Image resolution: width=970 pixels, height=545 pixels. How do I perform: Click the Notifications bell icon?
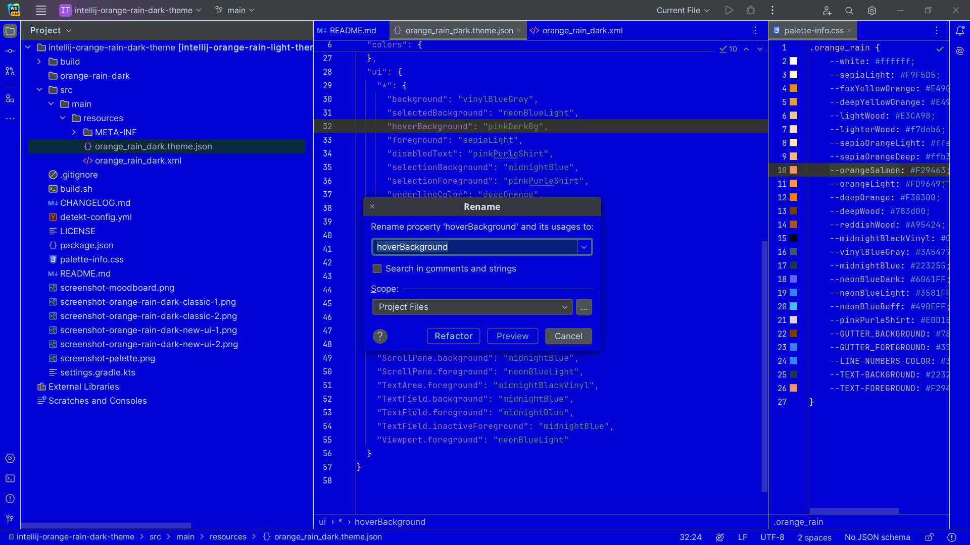pos(960,31)
